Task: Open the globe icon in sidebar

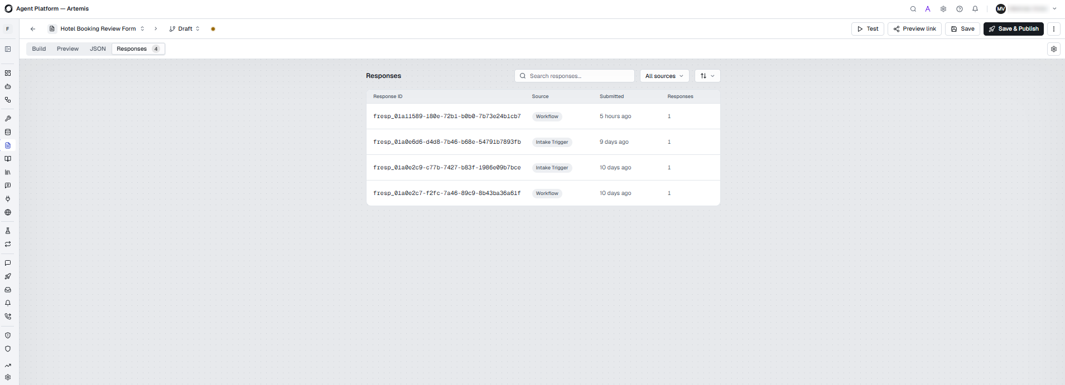Action: pyautogui.click(x=8, y=212)
